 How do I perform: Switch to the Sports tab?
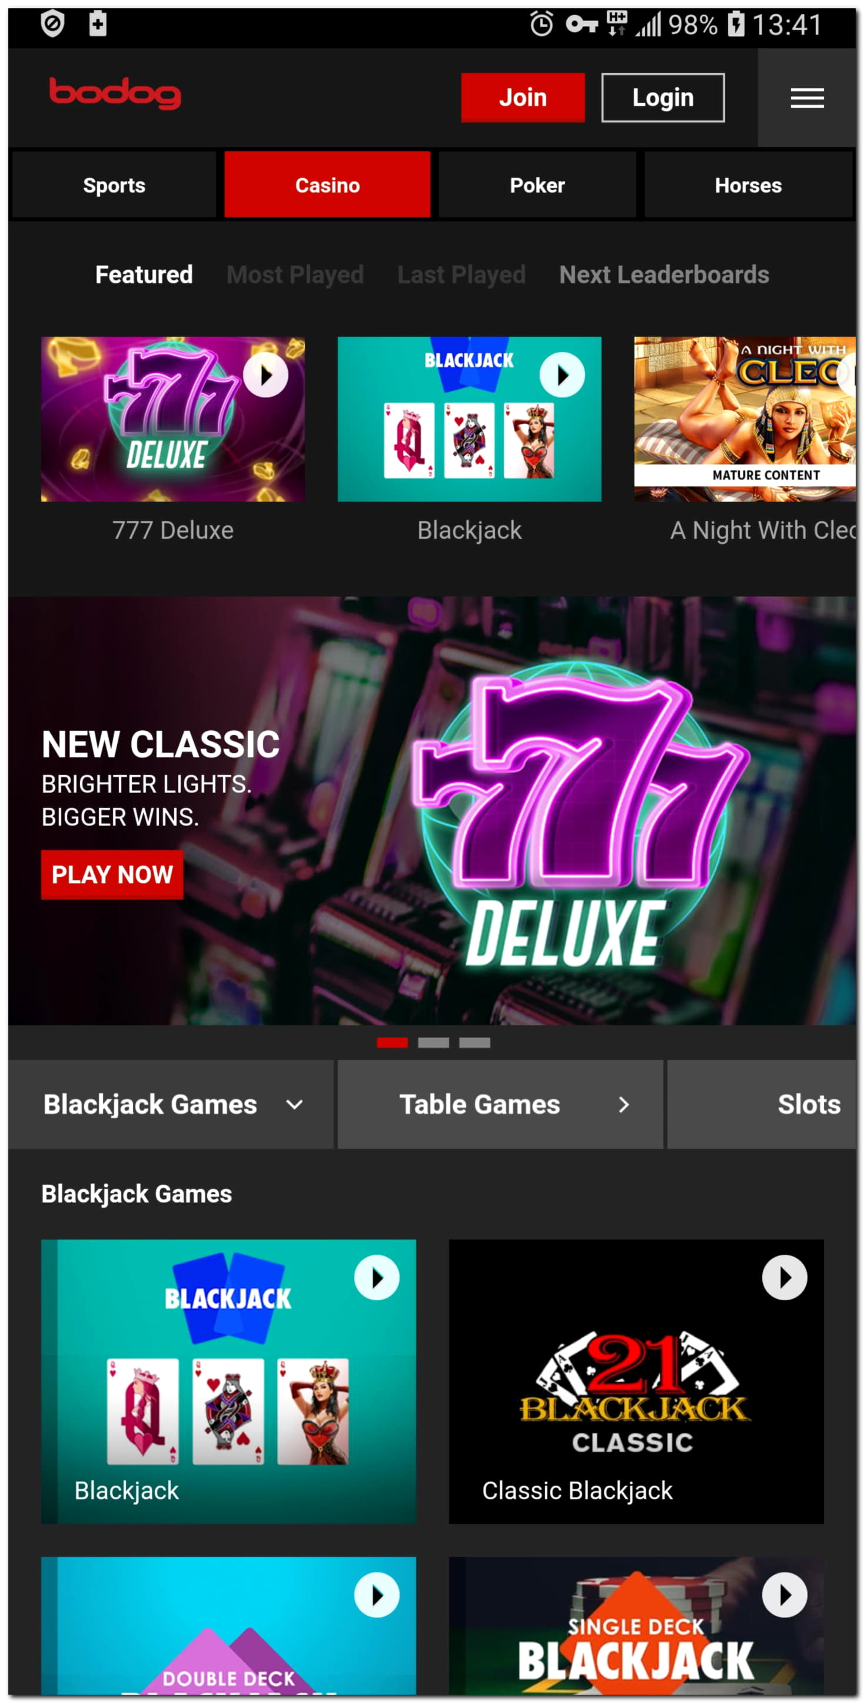(x=114, y=185)
